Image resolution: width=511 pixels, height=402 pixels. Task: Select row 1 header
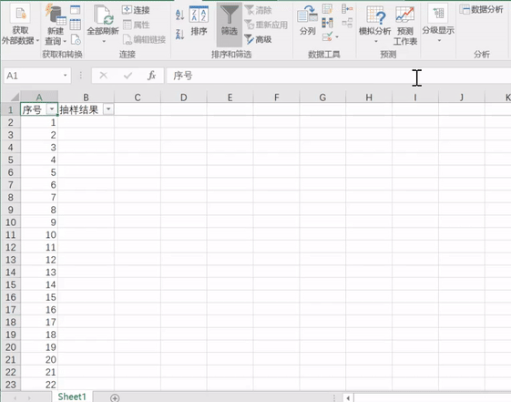[x=10, y=110]
